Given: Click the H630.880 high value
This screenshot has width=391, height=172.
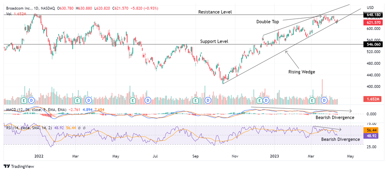Looking at the screenshot, I should [x=84, y=8].
